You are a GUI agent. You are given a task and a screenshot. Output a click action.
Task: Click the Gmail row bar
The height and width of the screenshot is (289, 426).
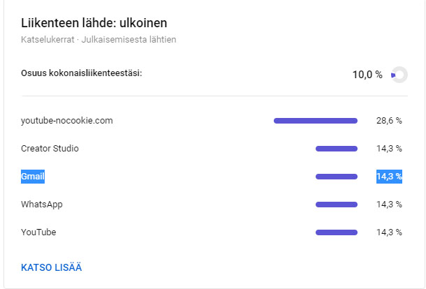337,177
